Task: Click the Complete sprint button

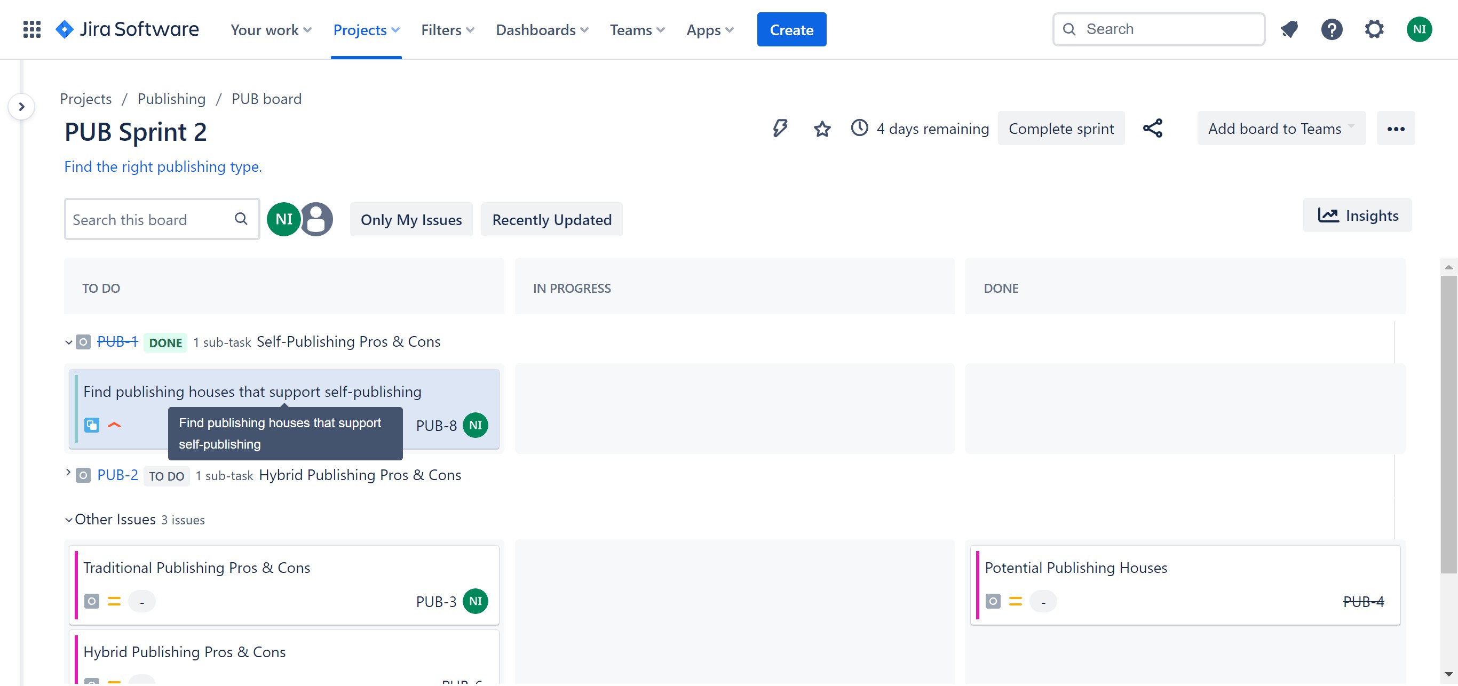Action: [x=1060, y=129]
